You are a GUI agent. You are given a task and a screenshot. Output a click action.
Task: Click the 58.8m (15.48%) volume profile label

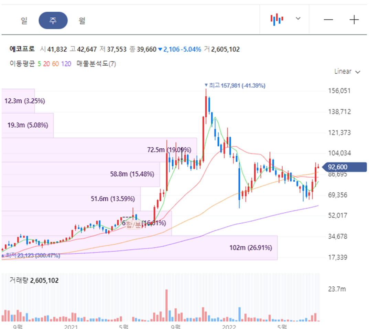click(x=132, y=174)
